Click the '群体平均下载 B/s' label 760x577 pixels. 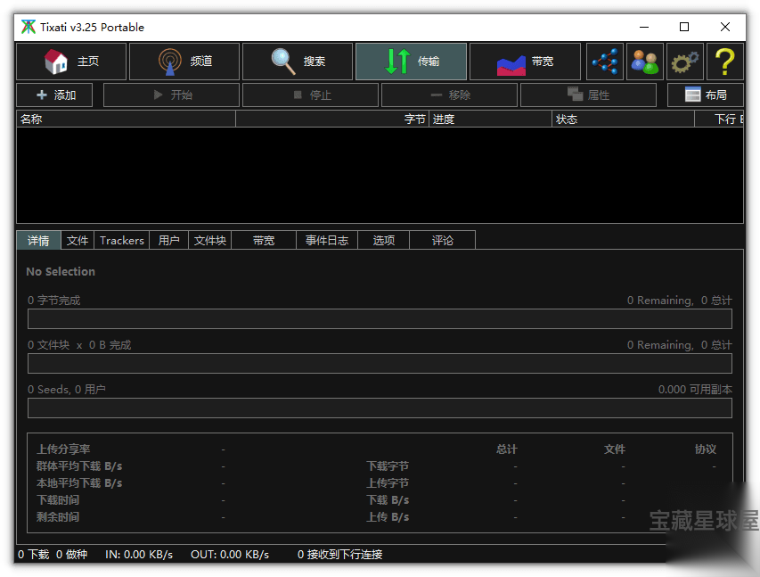pos(79,466)
